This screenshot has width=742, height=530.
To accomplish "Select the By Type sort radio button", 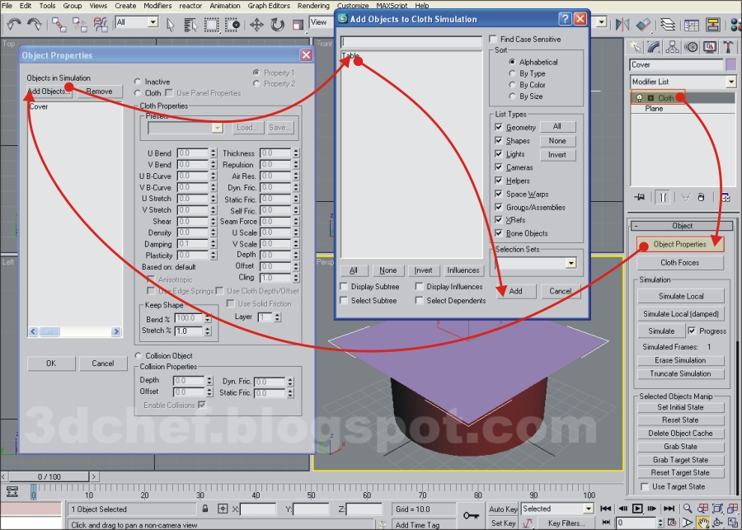I will pyautogui.click(x=514, y=73).
